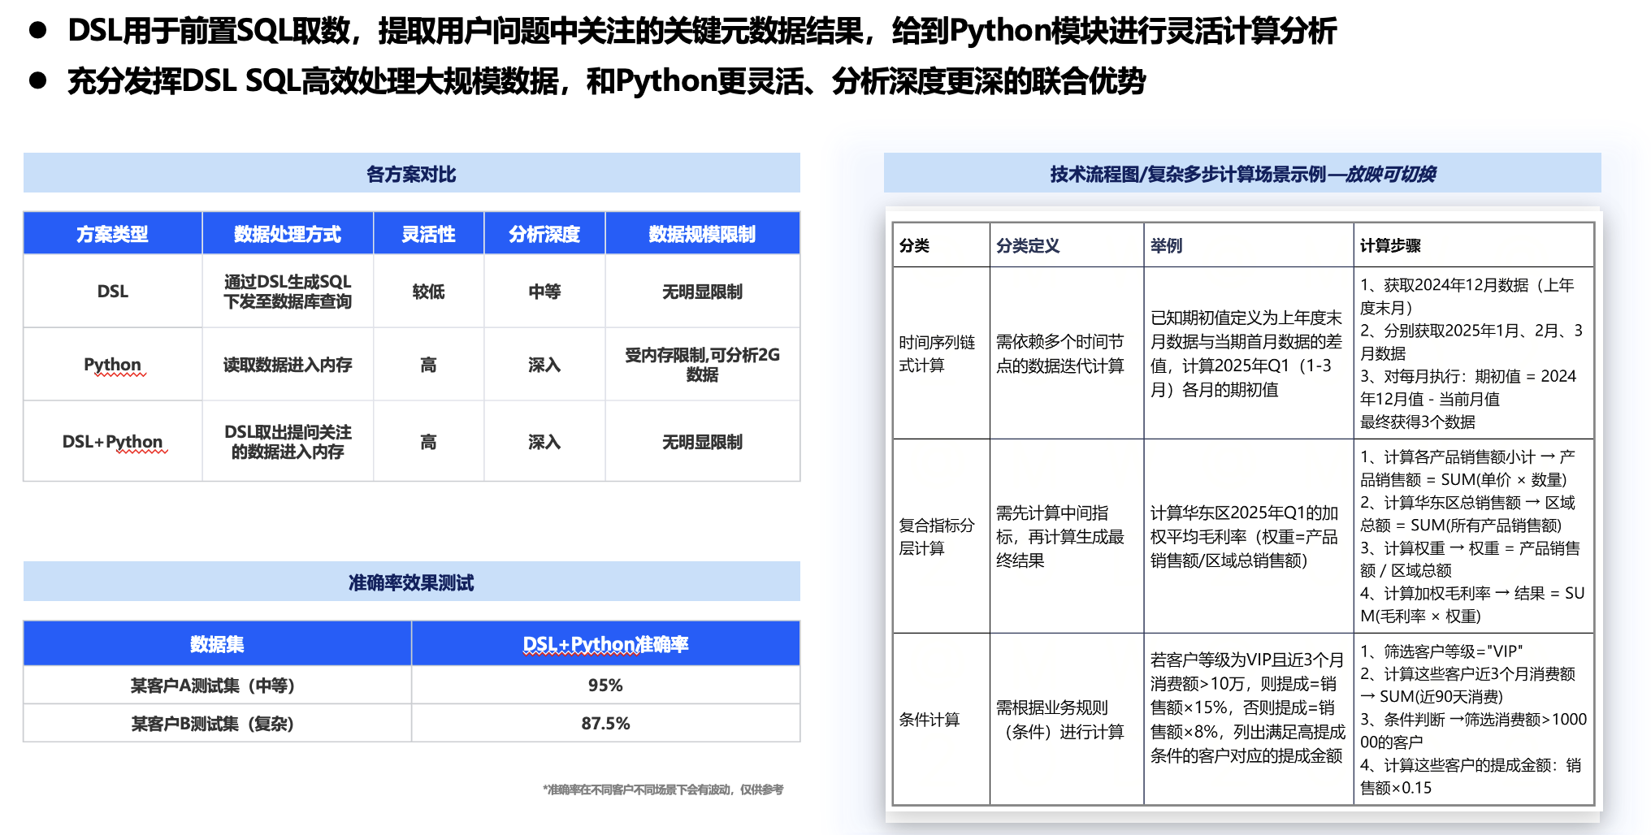Select the "87.5%" accuracy value
Screen dimensions: 1651x835
coord(605,723)
